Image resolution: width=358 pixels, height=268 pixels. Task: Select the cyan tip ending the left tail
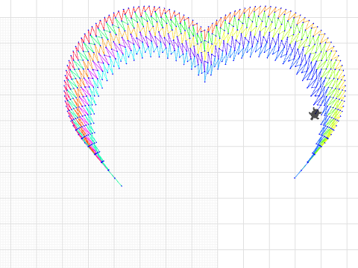pos(122,186)
